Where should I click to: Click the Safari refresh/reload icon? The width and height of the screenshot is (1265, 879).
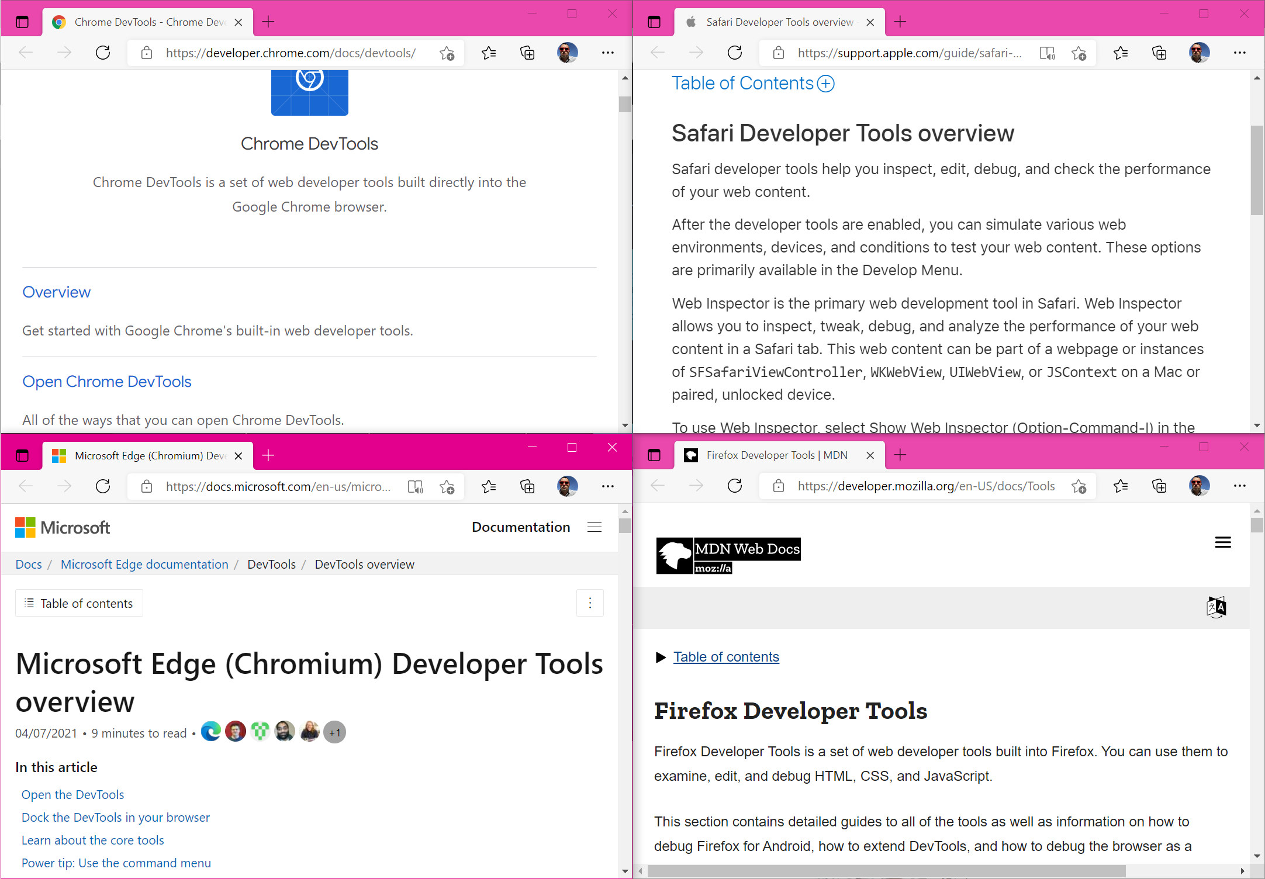(734, 53)
